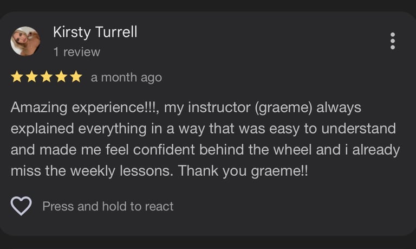This screenshot has width=416, height=249.
Task: Click the "Press and hold to react" label
Action: [x=108, y=207]
